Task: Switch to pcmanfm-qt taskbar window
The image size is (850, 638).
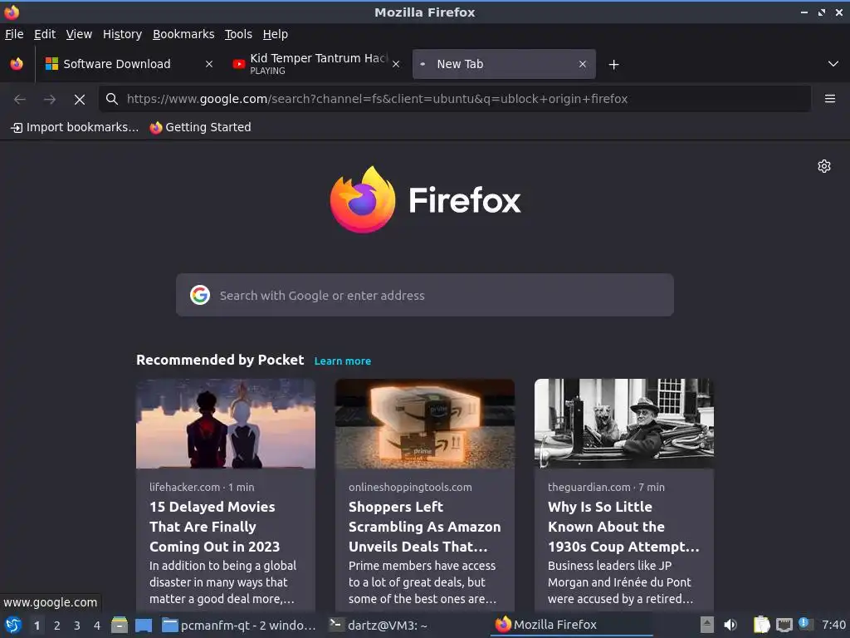Action: coord(239,626)
